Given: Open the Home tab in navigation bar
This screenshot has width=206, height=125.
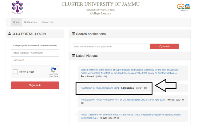Looking at the screenshot, I should point(16,22).
